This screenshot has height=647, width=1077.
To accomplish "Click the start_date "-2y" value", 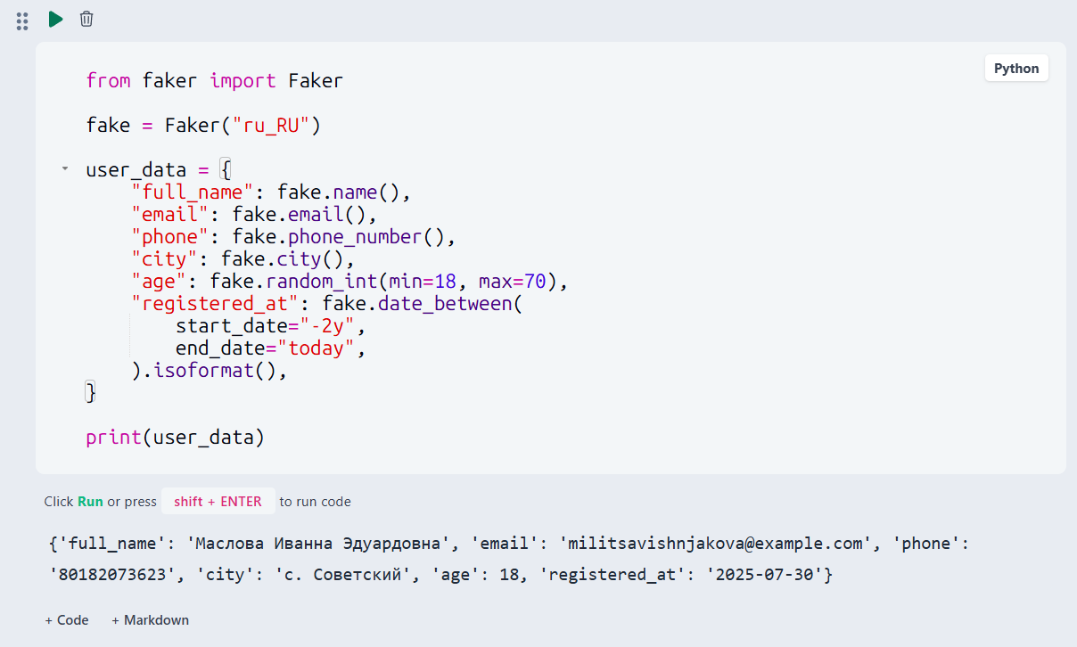I will (326, 326).
